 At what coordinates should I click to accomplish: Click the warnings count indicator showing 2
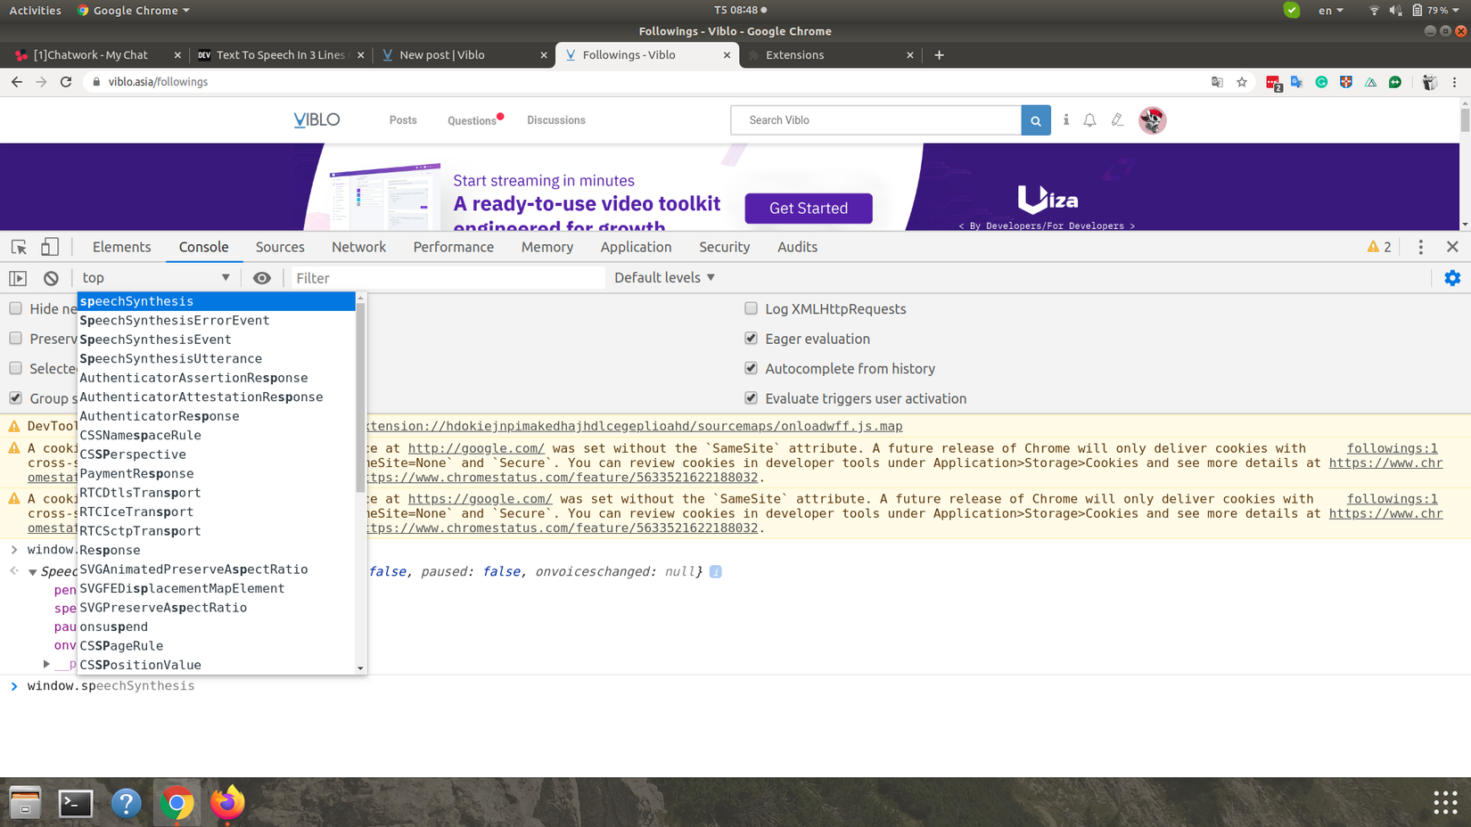click(1379, 247)
